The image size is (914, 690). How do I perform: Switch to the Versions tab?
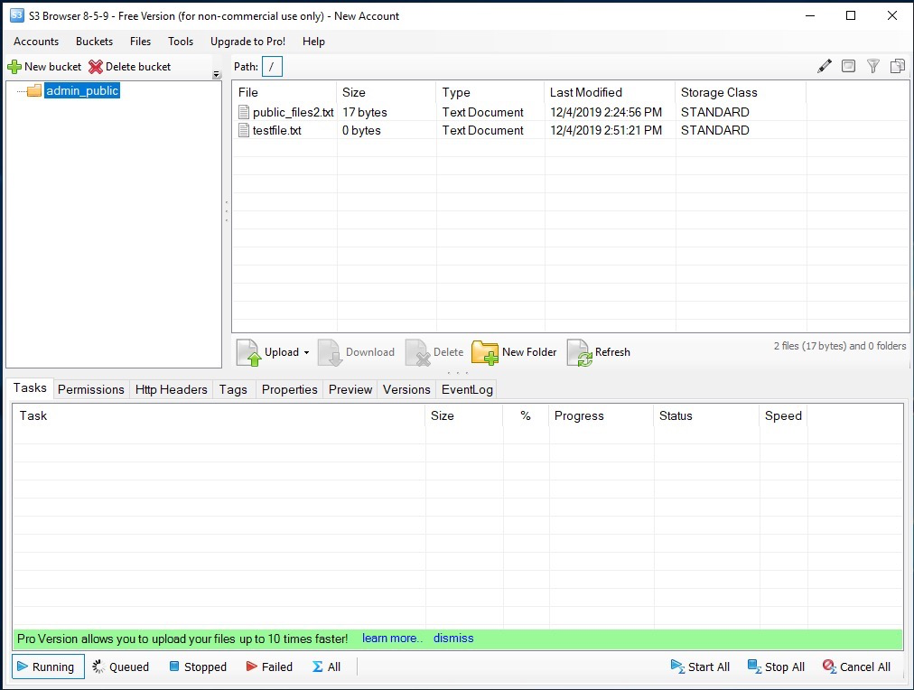[x=406, y=389]
